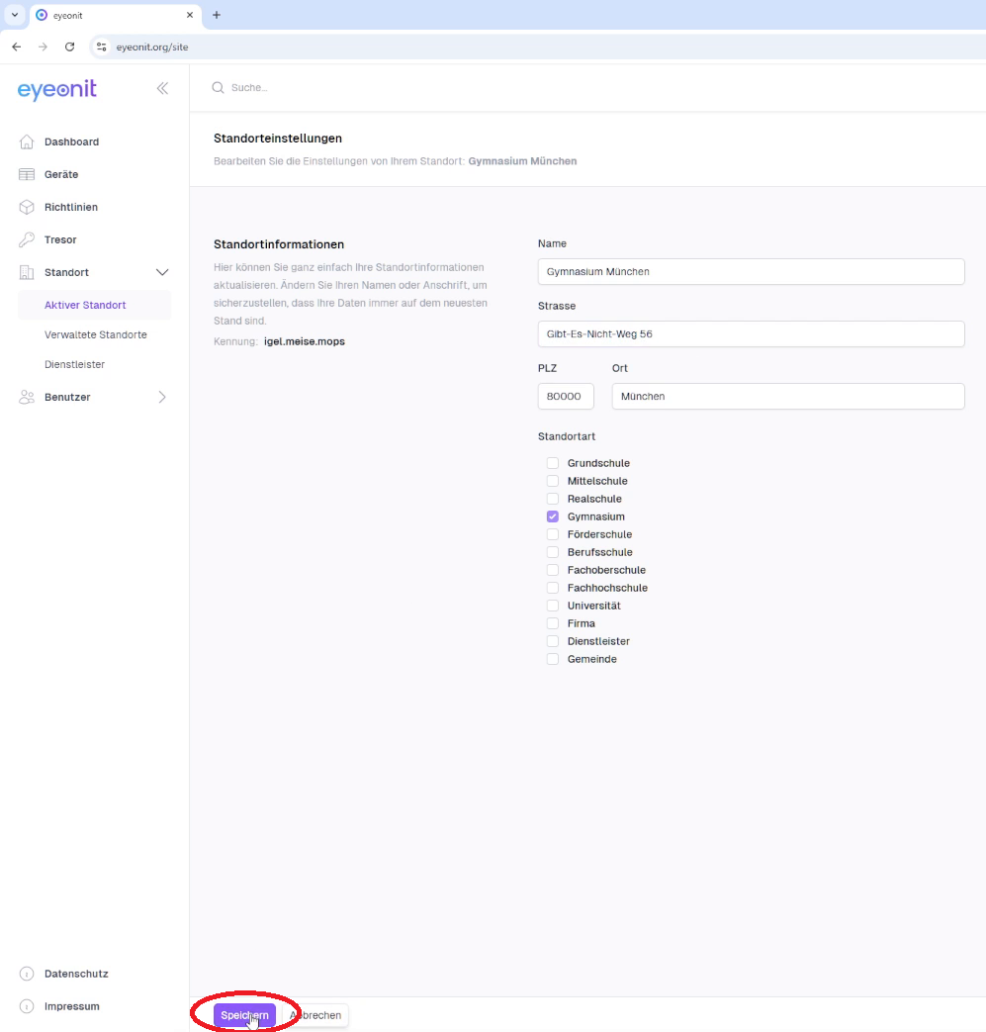Click the Speichern button

tap(244, 1015)
